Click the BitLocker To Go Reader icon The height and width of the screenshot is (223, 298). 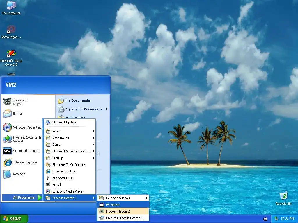pyautogui.click(x=48, y=165)
